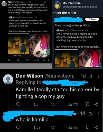Open maxx's quoted tweet in EZ8's post
Viewport: 103px width, 132px height.
tap(29, 24)
